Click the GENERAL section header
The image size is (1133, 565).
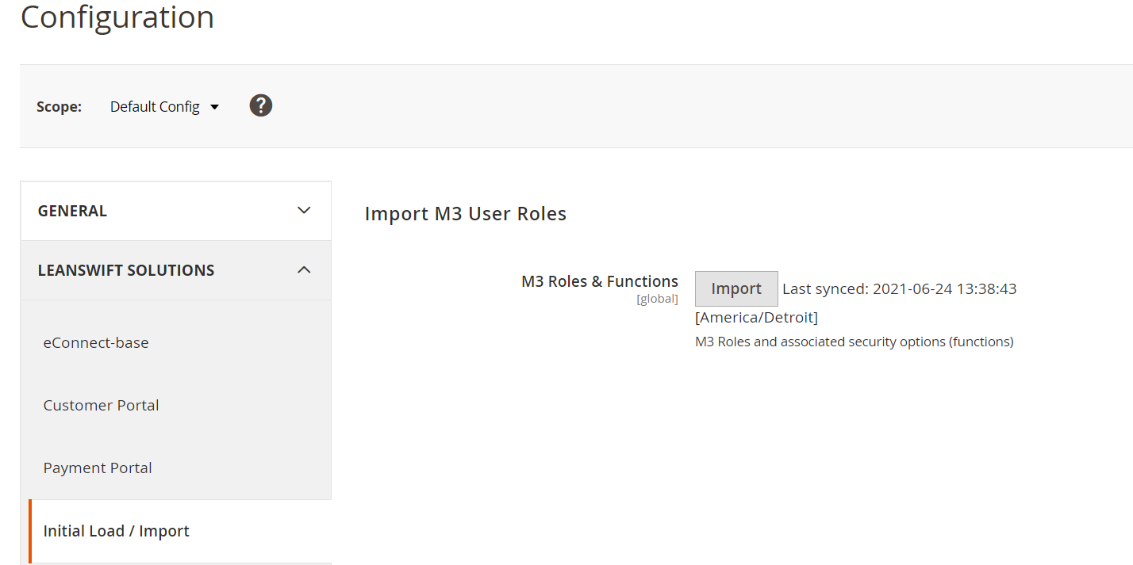pyautogui.click(x=72, y=211)
